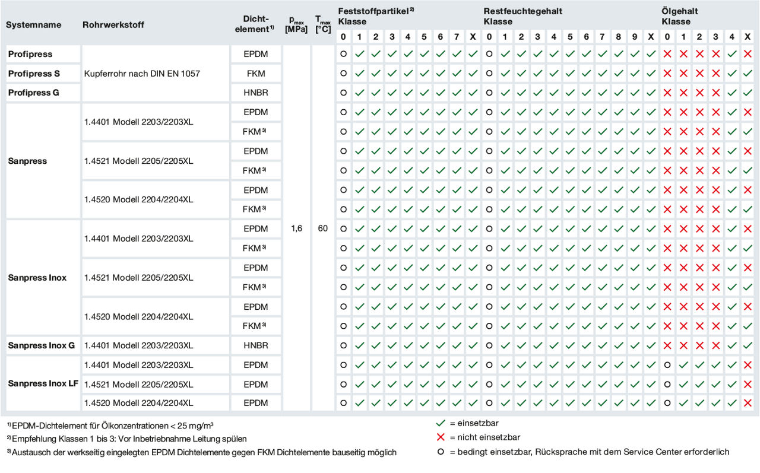
Task: Click '1.4520 Modell 2204/2204XL' in Sanpress Inox LF rows
Action: pos(138,403)
